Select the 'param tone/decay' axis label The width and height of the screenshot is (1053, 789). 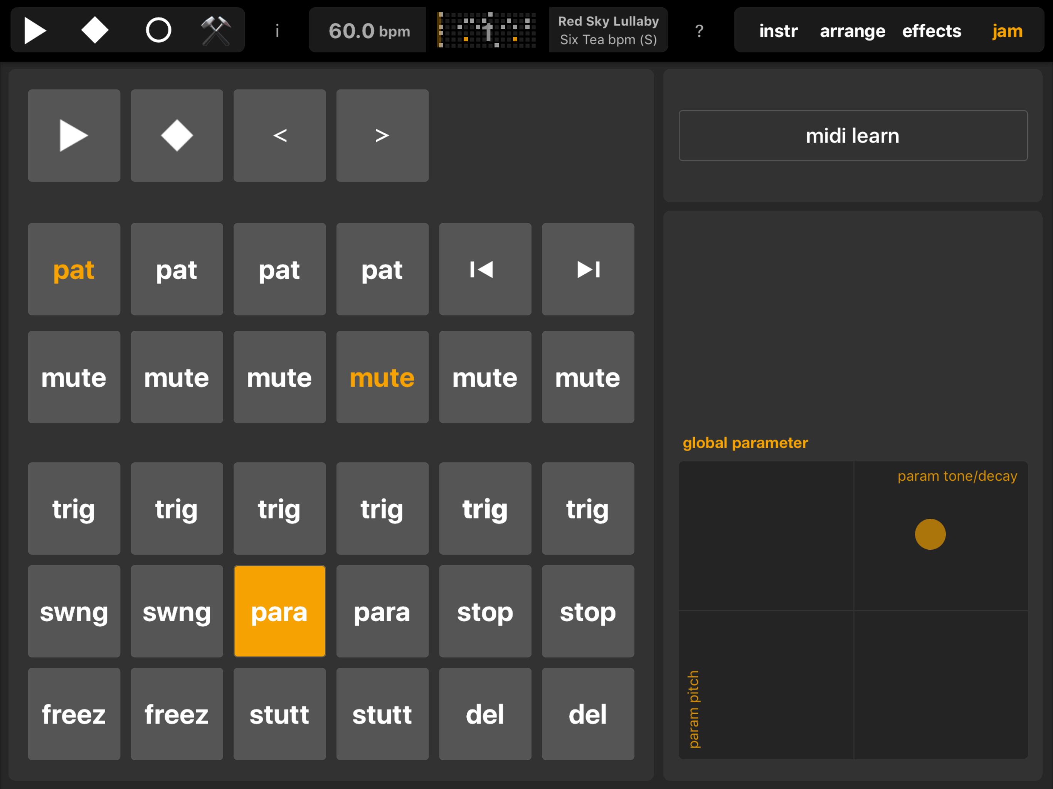957,476
